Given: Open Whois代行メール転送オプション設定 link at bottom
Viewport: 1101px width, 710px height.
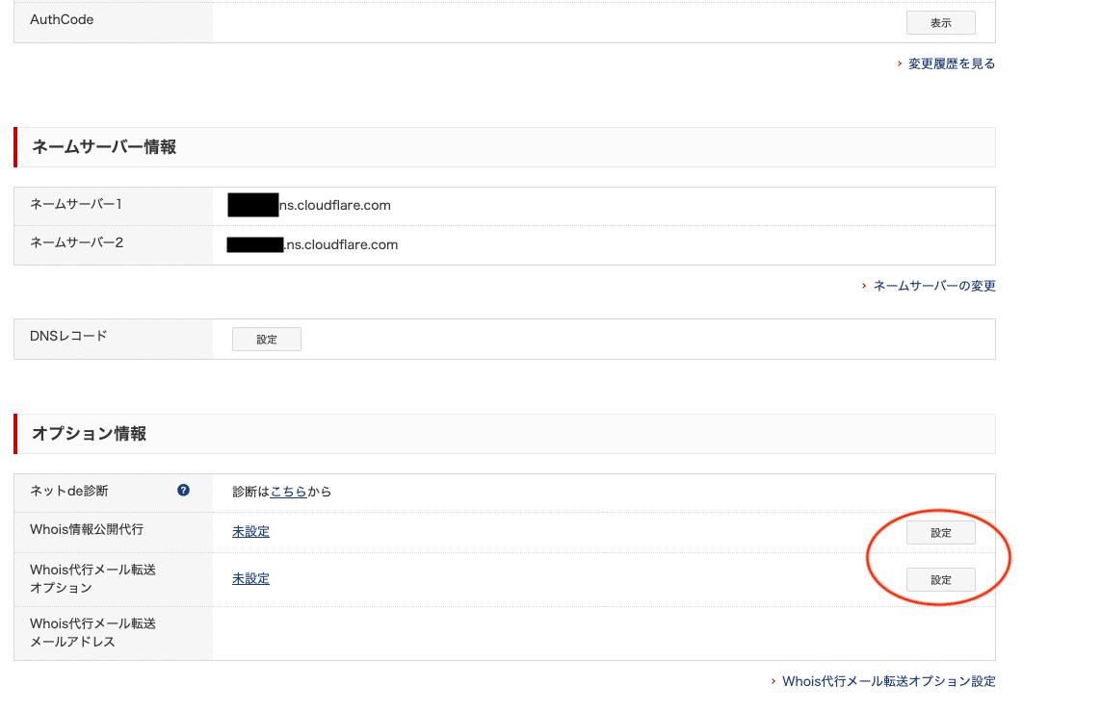Looking at the screenshot, I should click(888, 681).
